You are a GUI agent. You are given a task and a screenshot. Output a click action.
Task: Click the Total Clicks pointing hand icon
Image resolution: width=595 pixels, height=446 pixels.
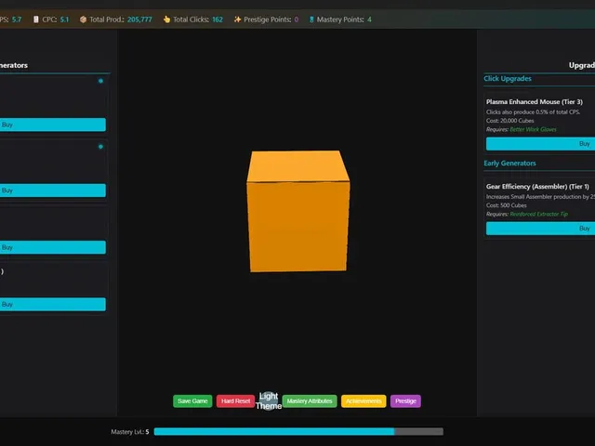pos(166,20)
